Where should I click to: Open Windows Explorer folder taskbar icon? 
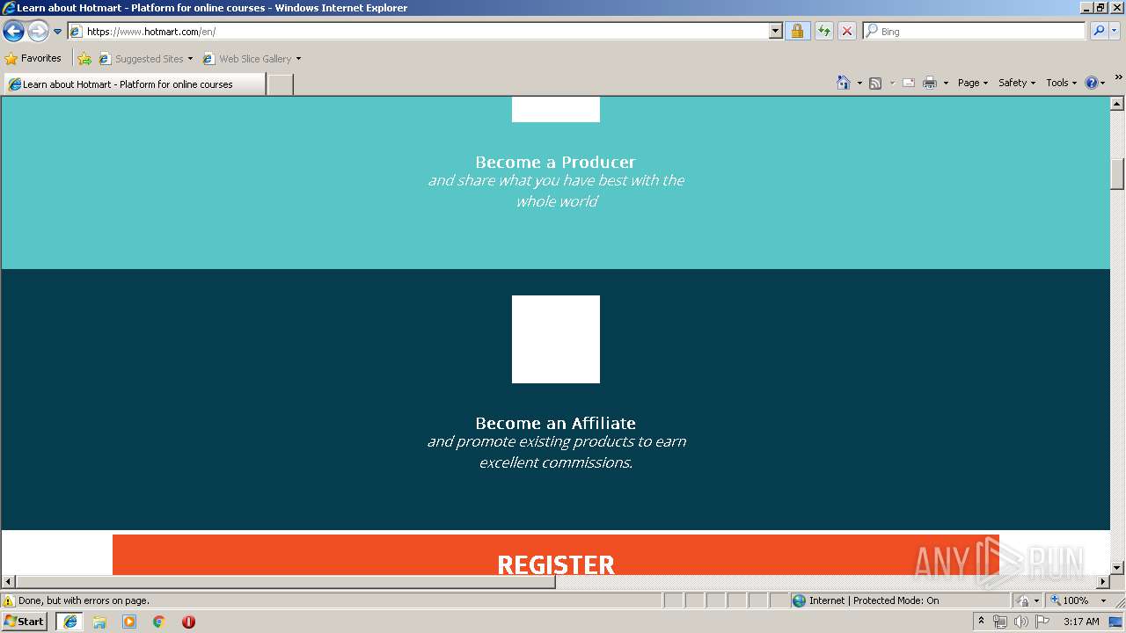99,621
